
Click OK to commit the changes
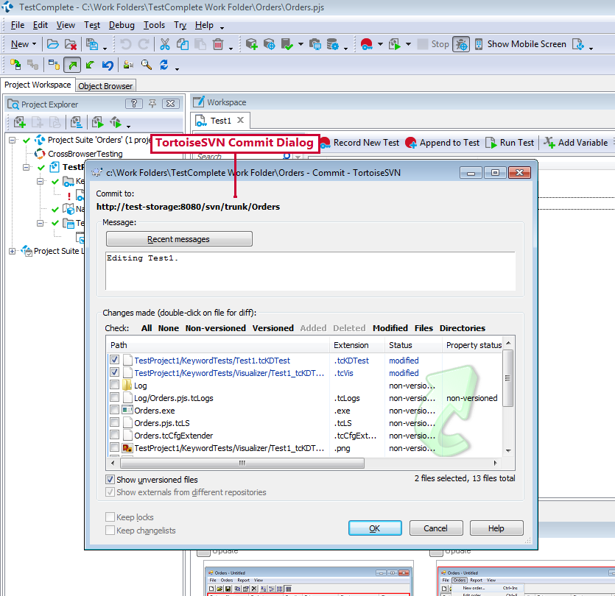pos(375,528)
